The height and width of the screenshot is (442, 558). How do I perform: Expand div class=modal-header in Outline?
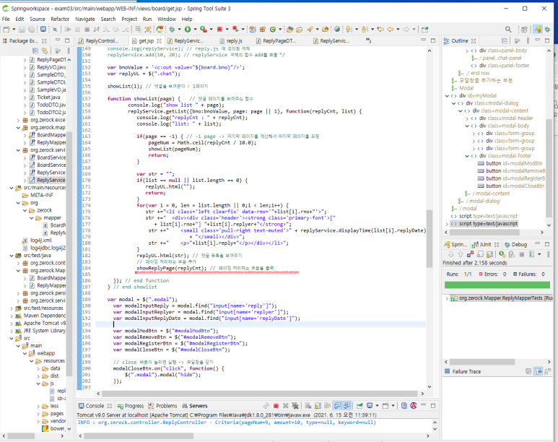pos(467,118)
